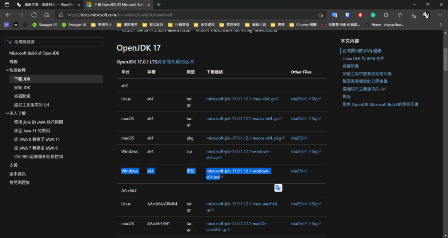The width and height of the screenshot is (448, 238).
Task: Open the purple shield bookmark icon
Action: coord(7,25)
